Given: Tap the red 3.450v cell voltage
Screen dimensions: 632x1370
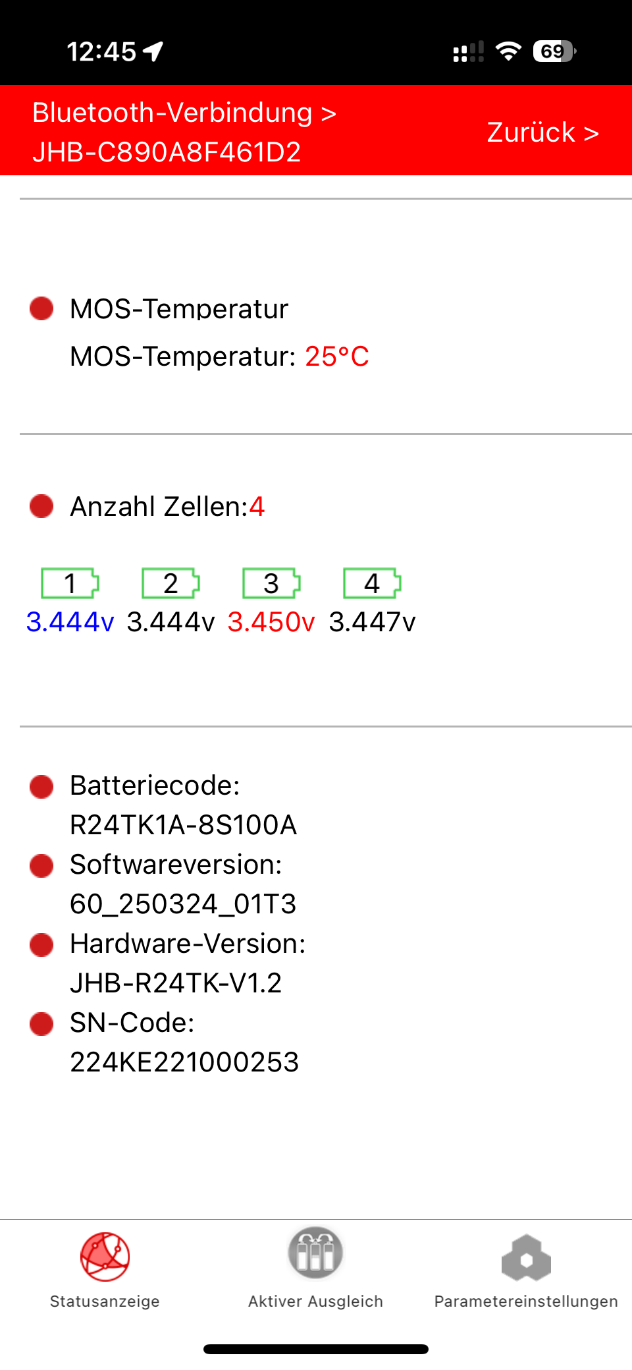Looking at the screenshot, I should point(271,622).
